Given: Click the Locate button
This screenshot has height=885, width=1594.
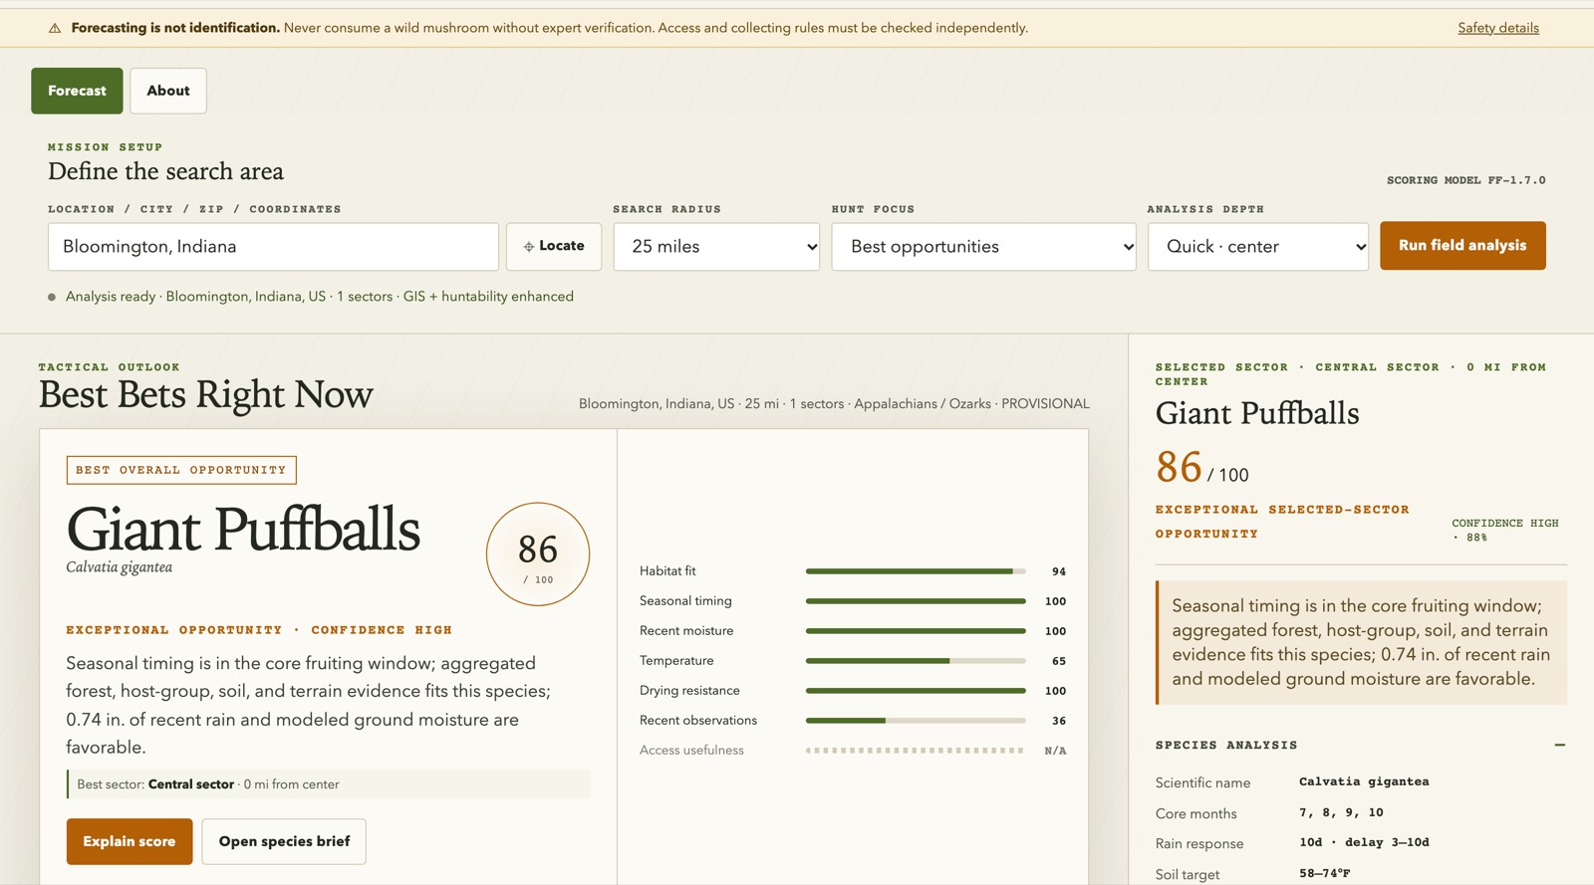Looking at the screenshot, I should click(554, 246).
